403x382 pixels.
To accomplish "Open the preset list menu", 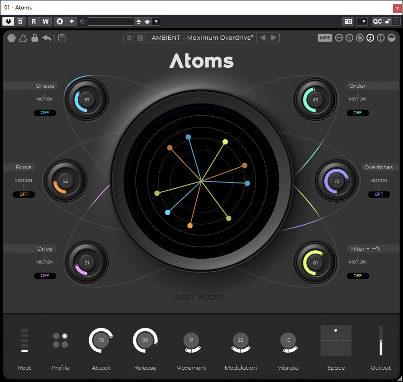I will (x=129, y=38).
